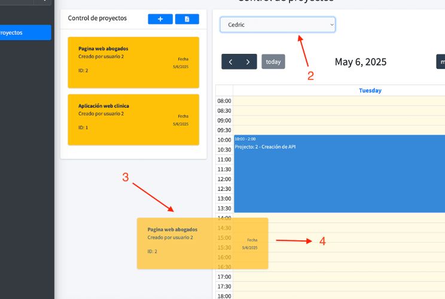Click the today button
This screenshot has height=299, width=445.
[x=273, y=62]
